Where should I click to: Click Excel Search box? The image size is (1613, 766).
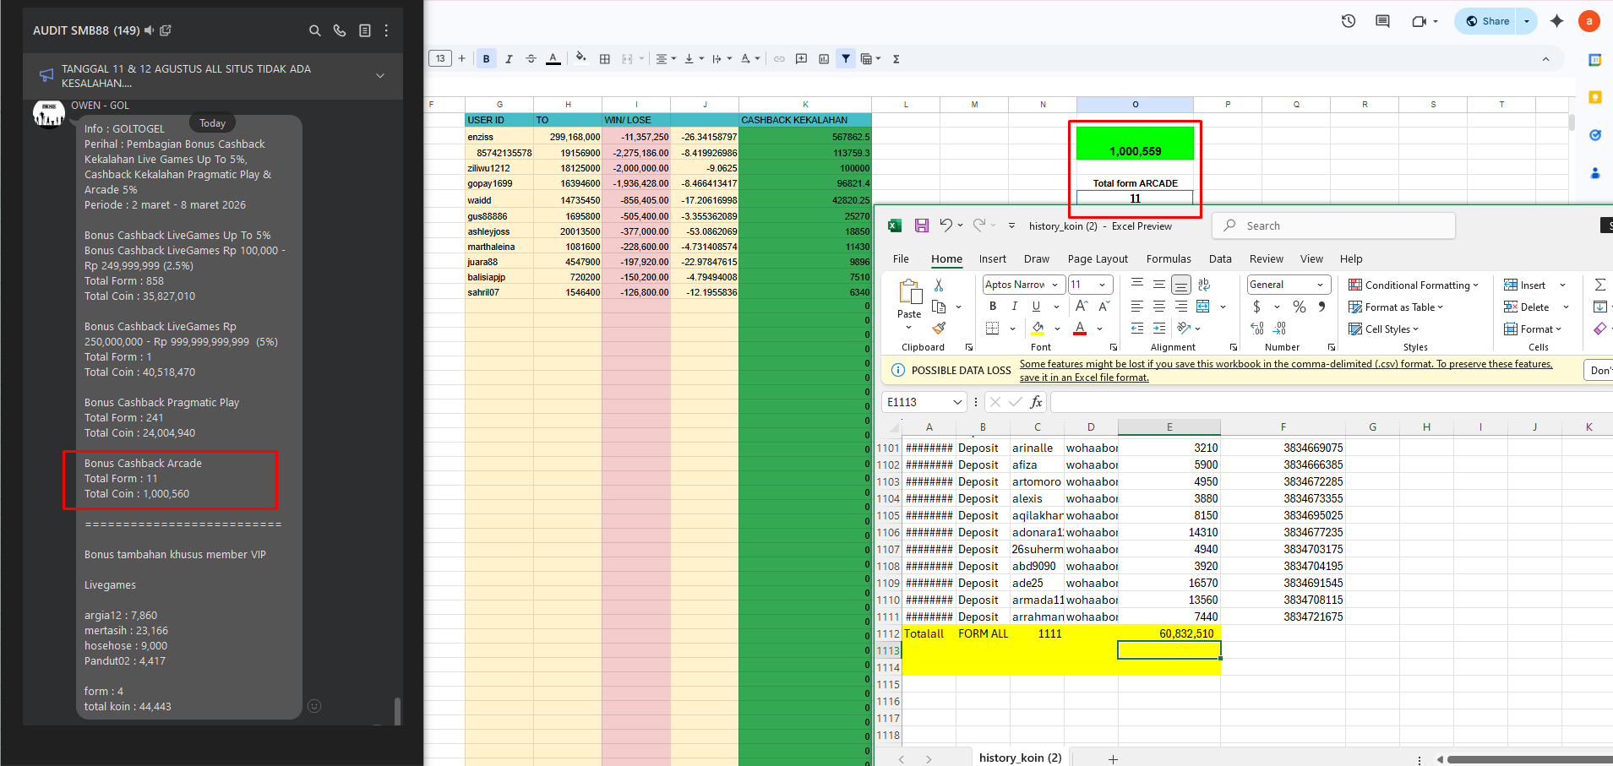(1333, 225)
